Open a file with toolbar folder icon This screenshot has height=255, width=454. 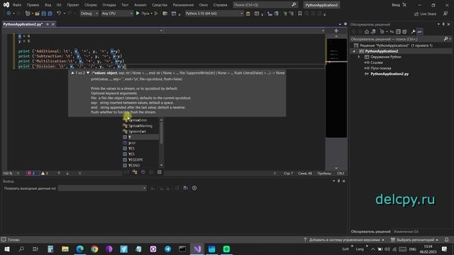[x=37, y=13]
